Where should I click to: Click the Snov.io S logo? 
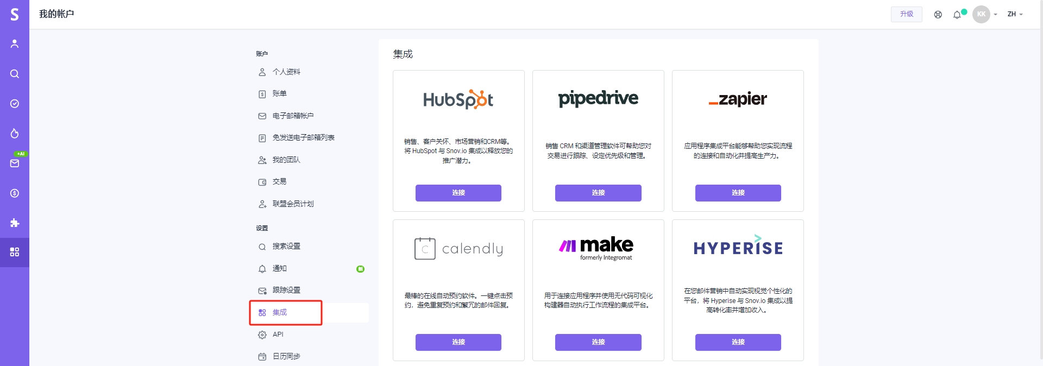coord(15,14)
